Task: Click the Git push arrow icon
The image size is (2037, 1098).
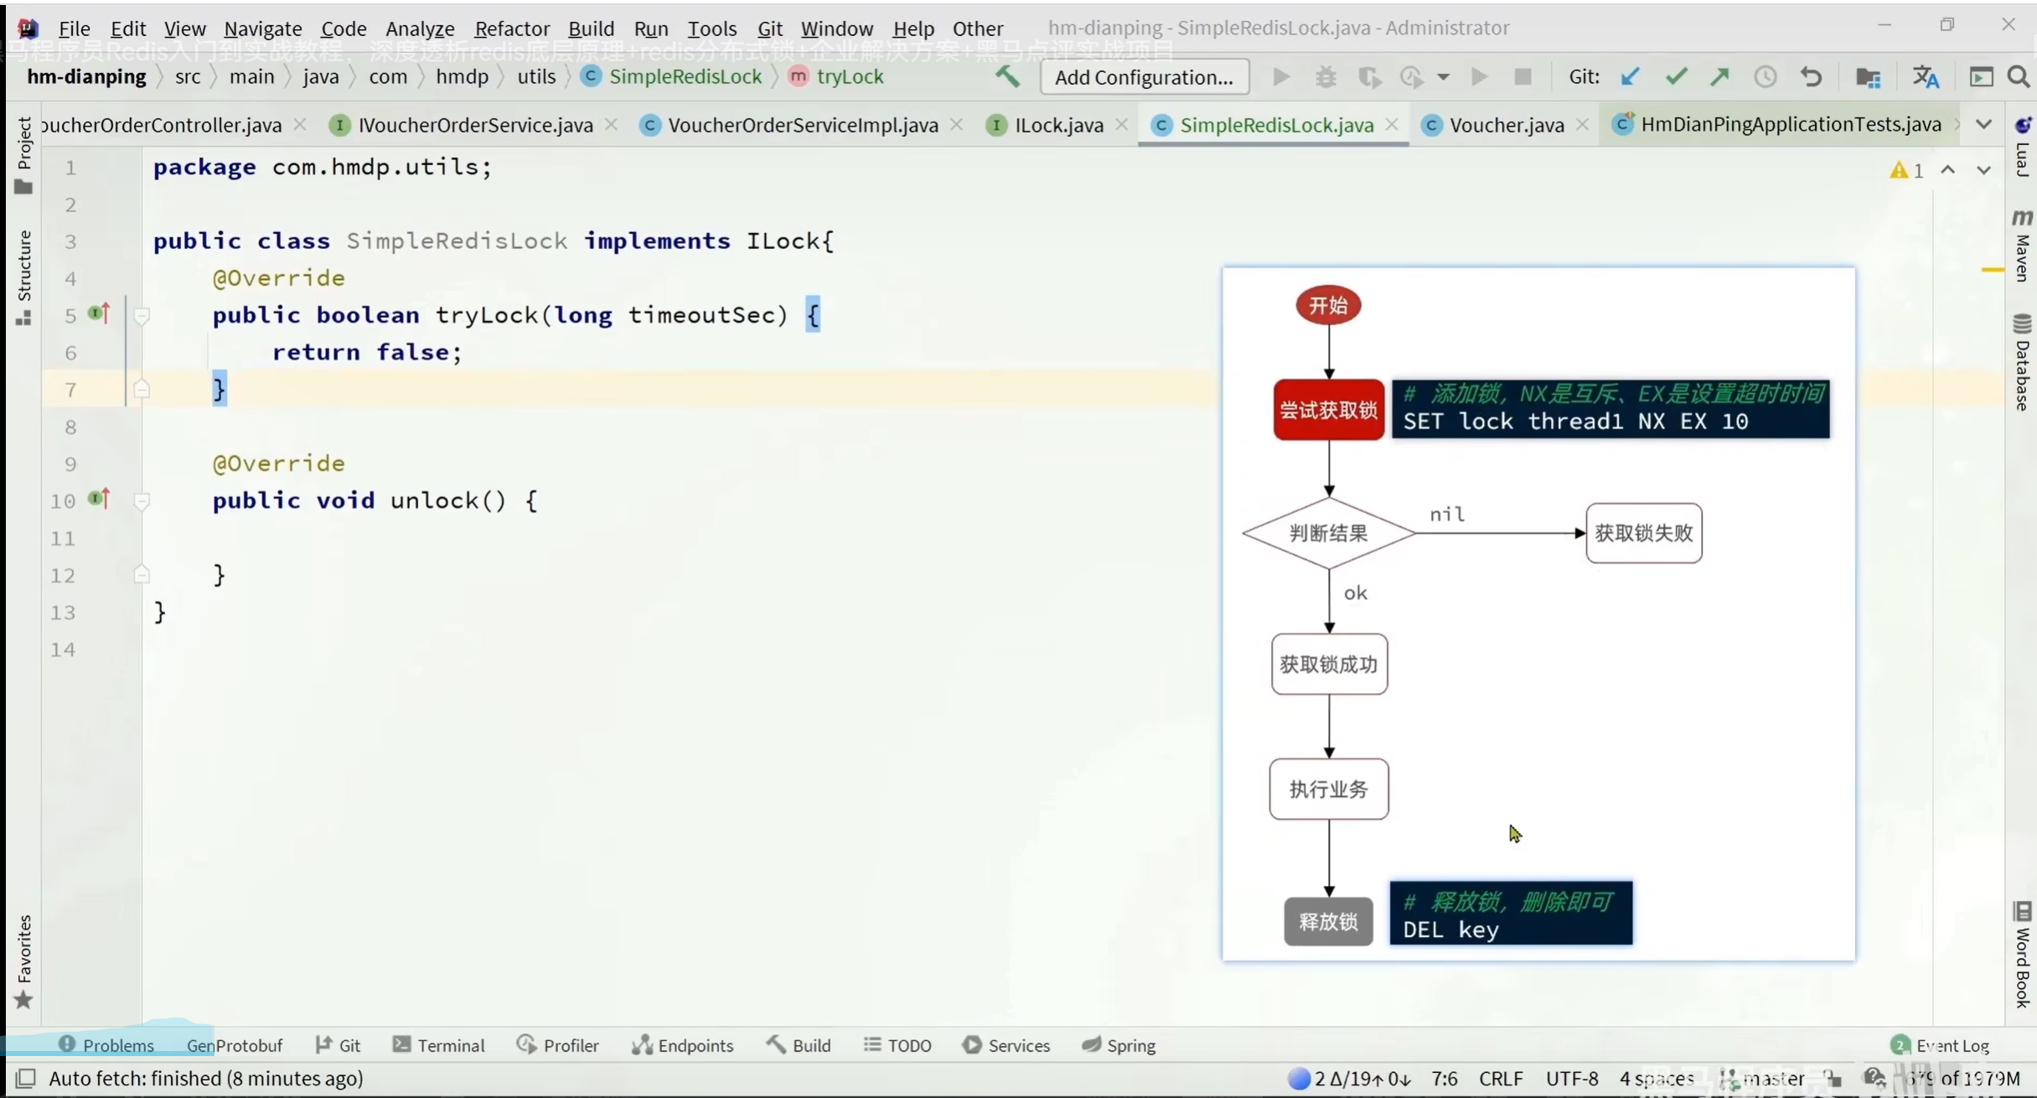Action: tap(1720, 77)
